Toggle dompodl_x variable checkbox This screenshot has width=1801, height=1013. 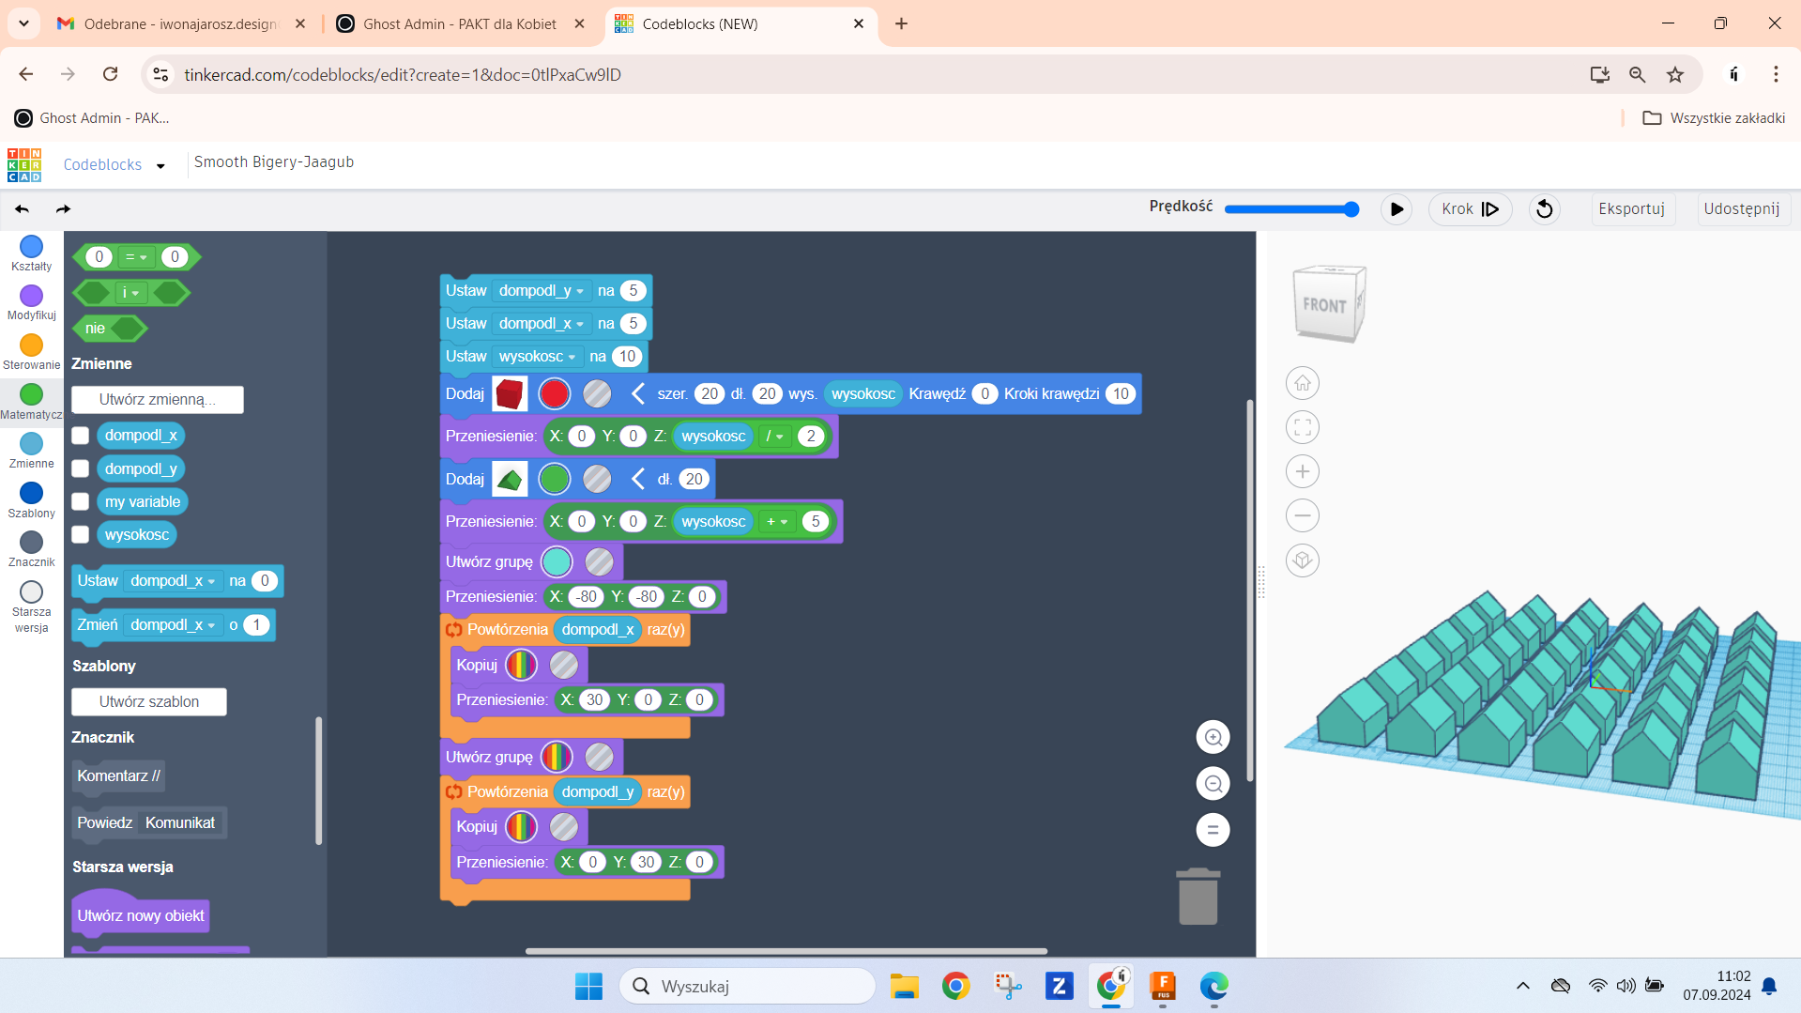click(81, 436)
